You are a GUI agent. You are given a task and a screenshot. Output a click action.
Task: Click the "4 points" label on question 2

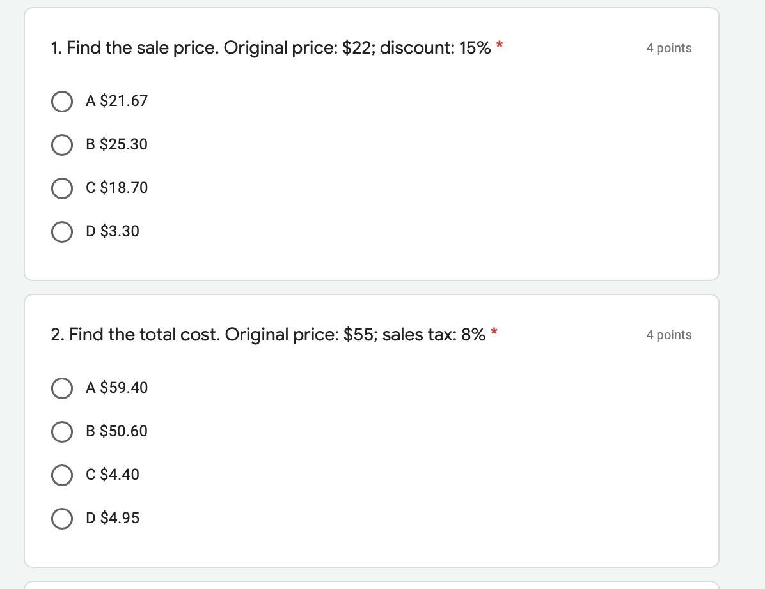tap(668, 335)
